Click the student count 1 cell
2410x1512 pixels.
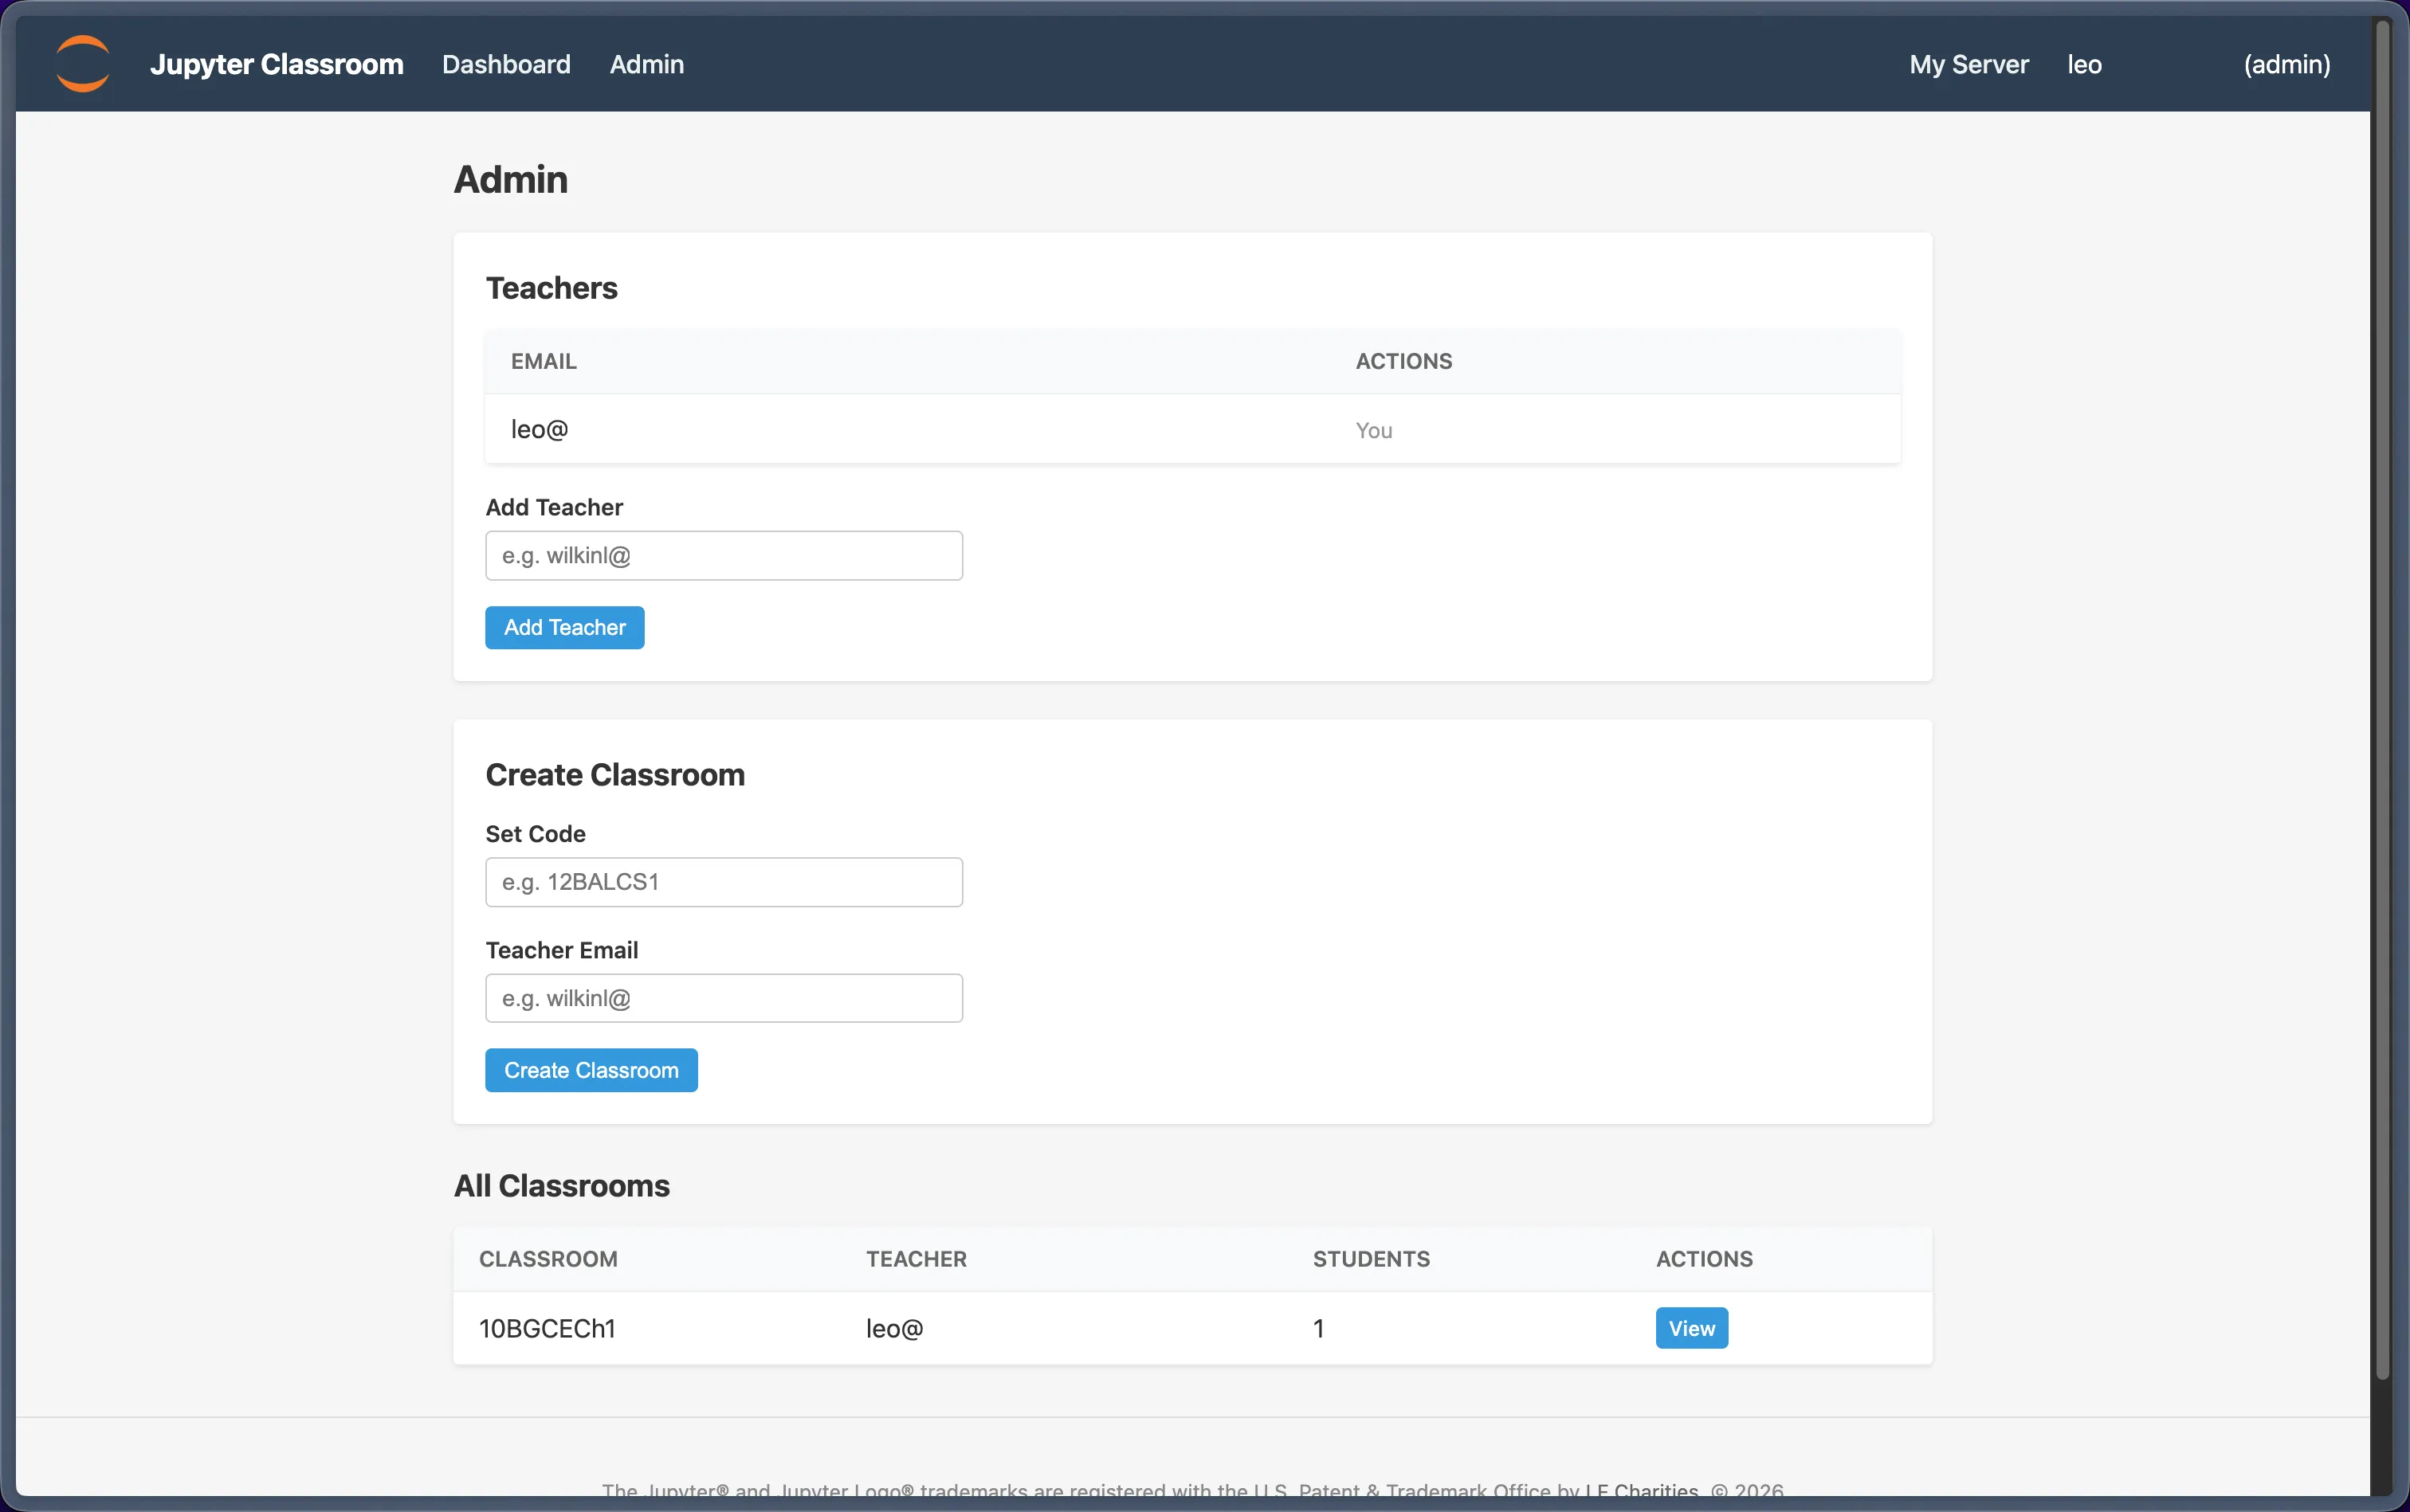pos(1318,1328)
